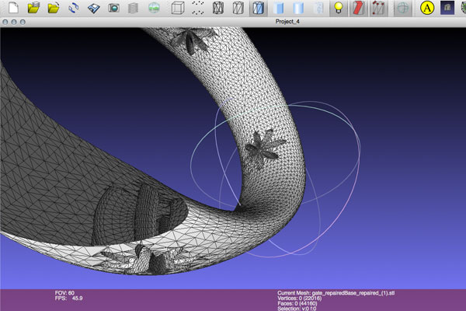Click the FPS: 45.9 readout
Viewport: 466px width, 311px height.
click(x=68, y=299)
